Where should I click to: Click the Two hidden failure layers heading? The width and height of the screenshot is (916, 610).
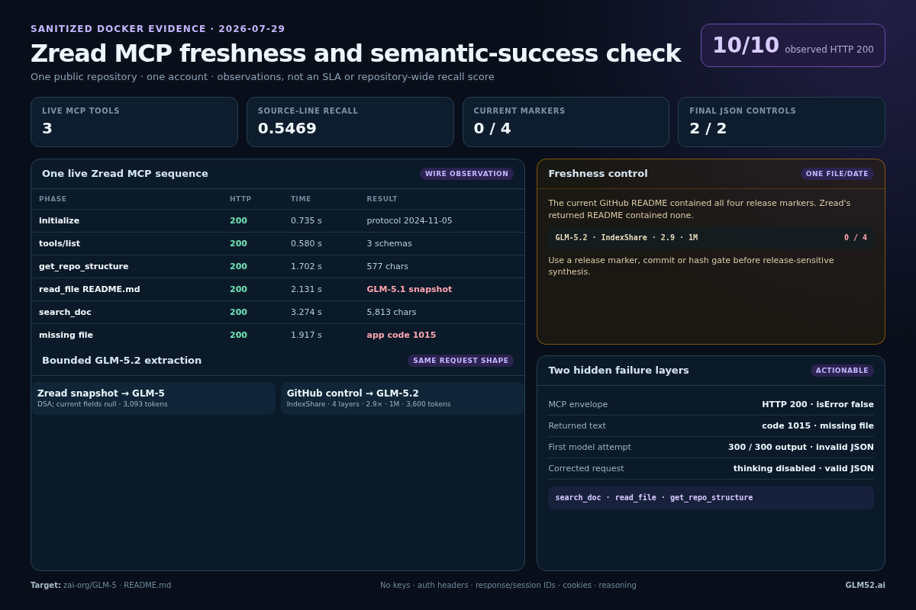(x=618, y=371)
